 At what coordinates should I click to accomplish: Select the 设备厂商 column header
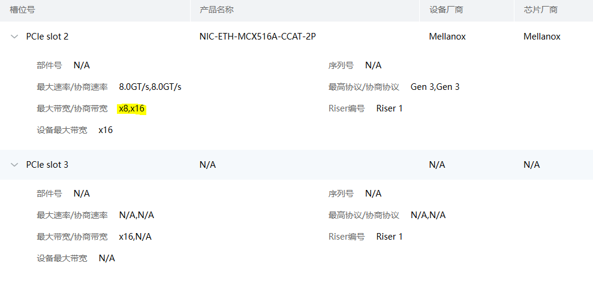pos(445,10)
